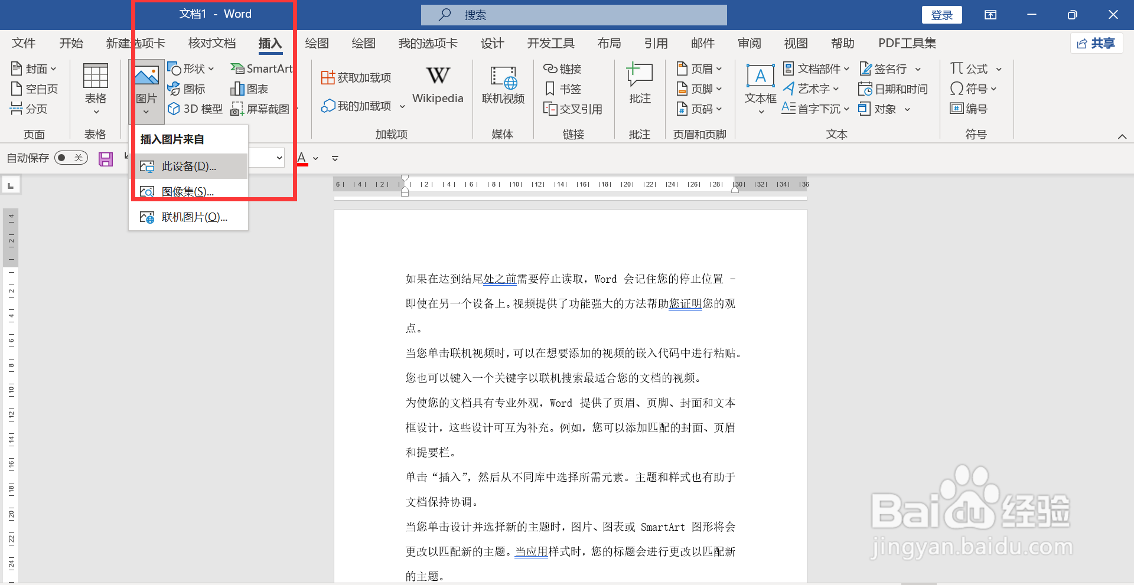Add a drop cap (首字下沉)
This screenshot has width=1134, height=585.
tap(816, 109)
